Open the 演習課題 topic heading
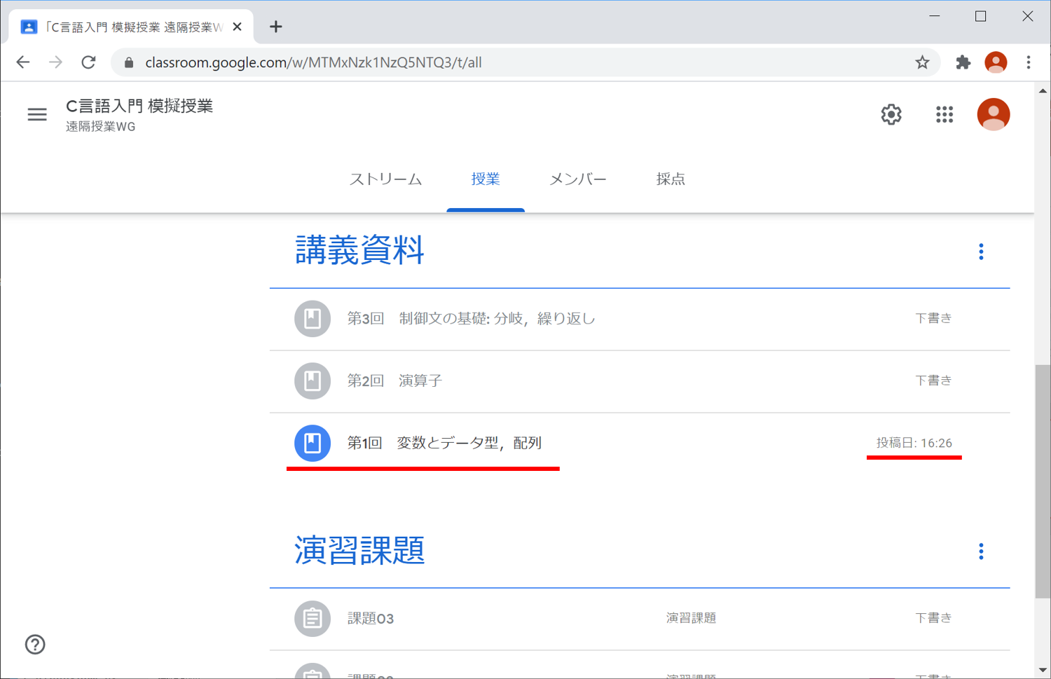This screenshot has width=1051, height=679. [x=359, y=550]
